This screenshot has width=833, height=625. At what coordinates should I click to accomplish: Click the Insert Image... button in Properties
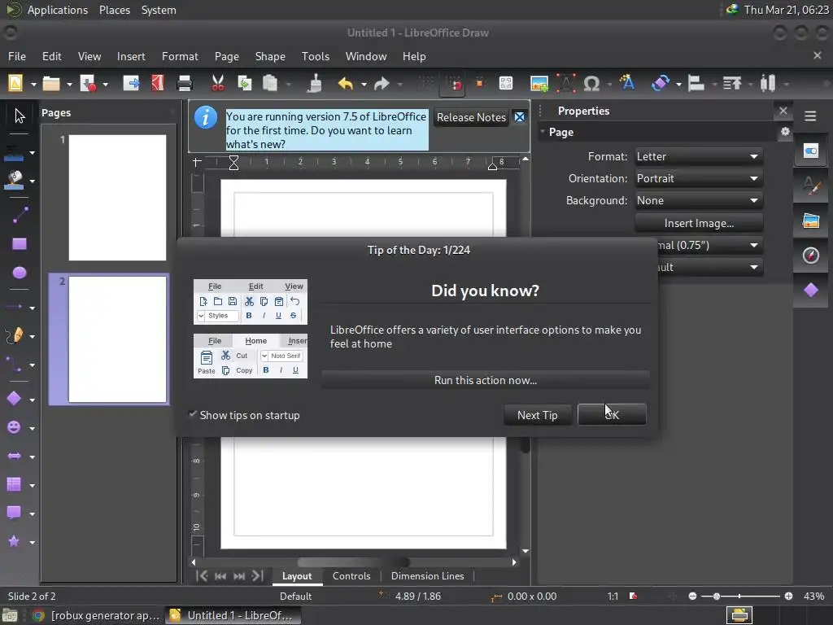699,223
